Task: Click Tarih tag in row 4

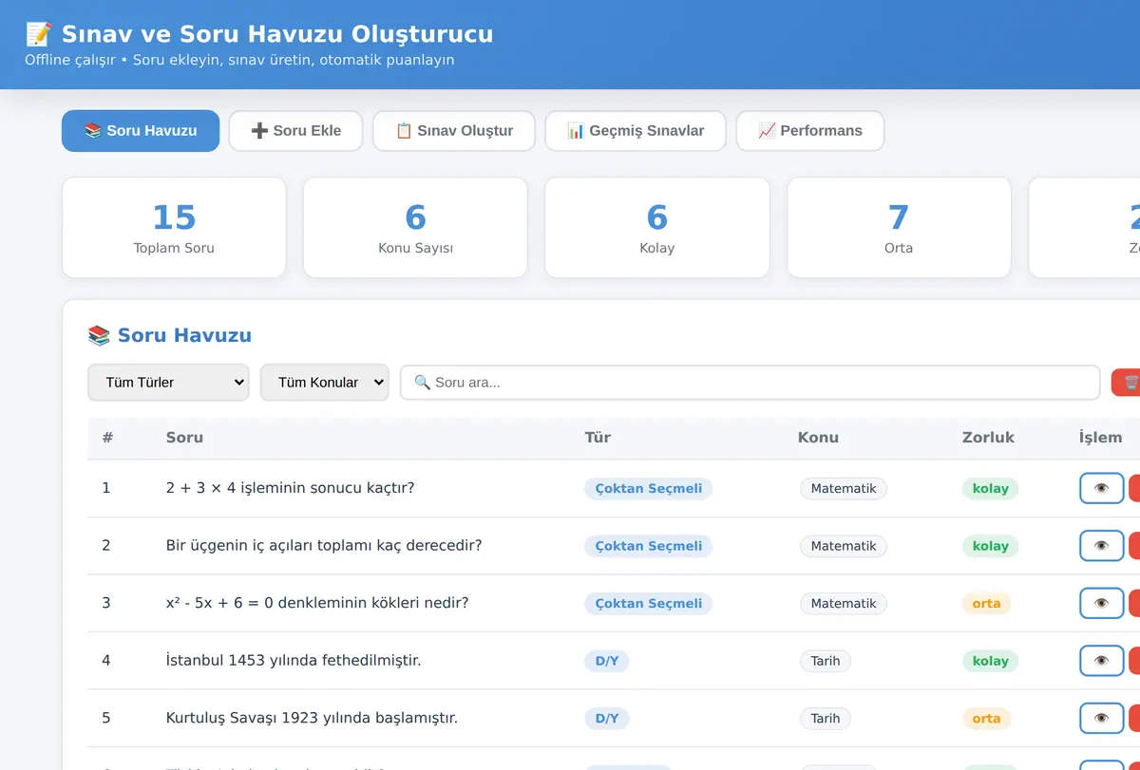Action: tap(826, 661)
